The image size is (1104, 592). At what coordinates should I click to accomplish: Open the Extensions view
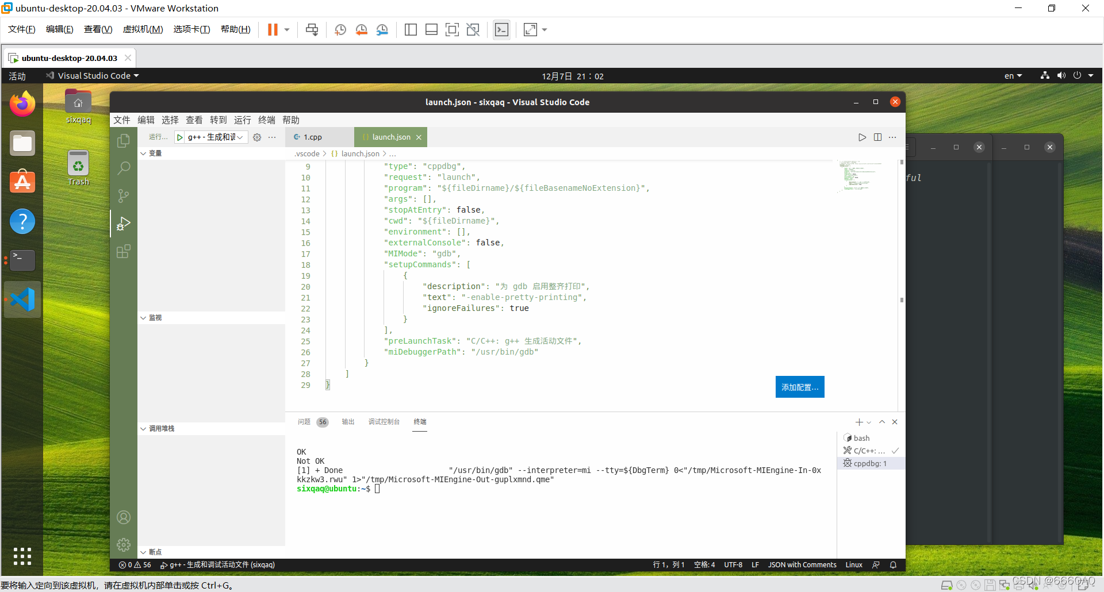click(x=123, y=251)
